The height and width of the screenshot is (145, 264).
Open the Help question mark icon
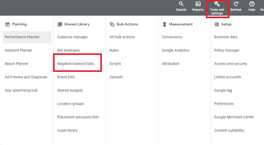pyautogui.click(x=252, y=4)
